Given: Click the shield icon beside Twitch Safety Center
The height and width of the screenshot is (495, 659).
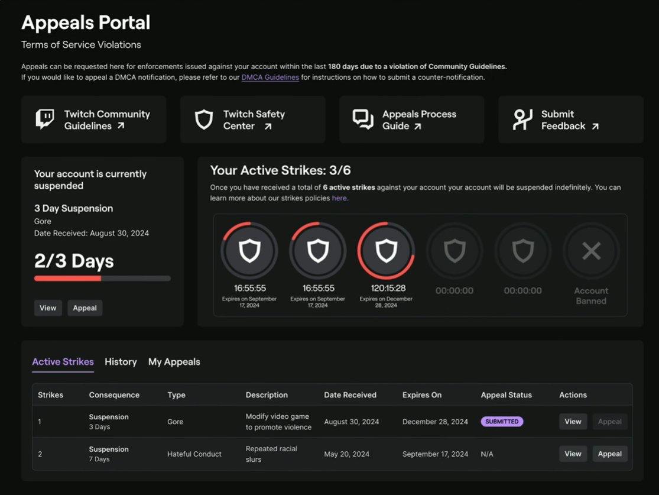Looking at the screenshot, I should click(204, 119).
